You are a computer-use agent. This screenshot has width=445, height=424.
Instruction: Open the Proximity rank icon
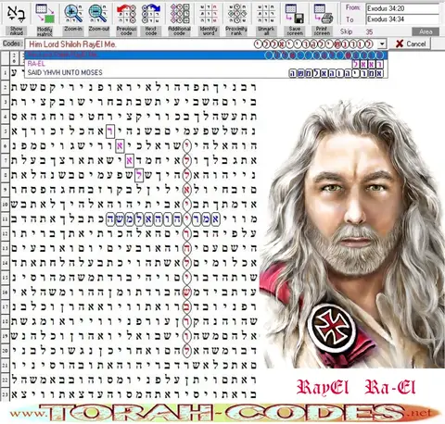coord(236,13)
